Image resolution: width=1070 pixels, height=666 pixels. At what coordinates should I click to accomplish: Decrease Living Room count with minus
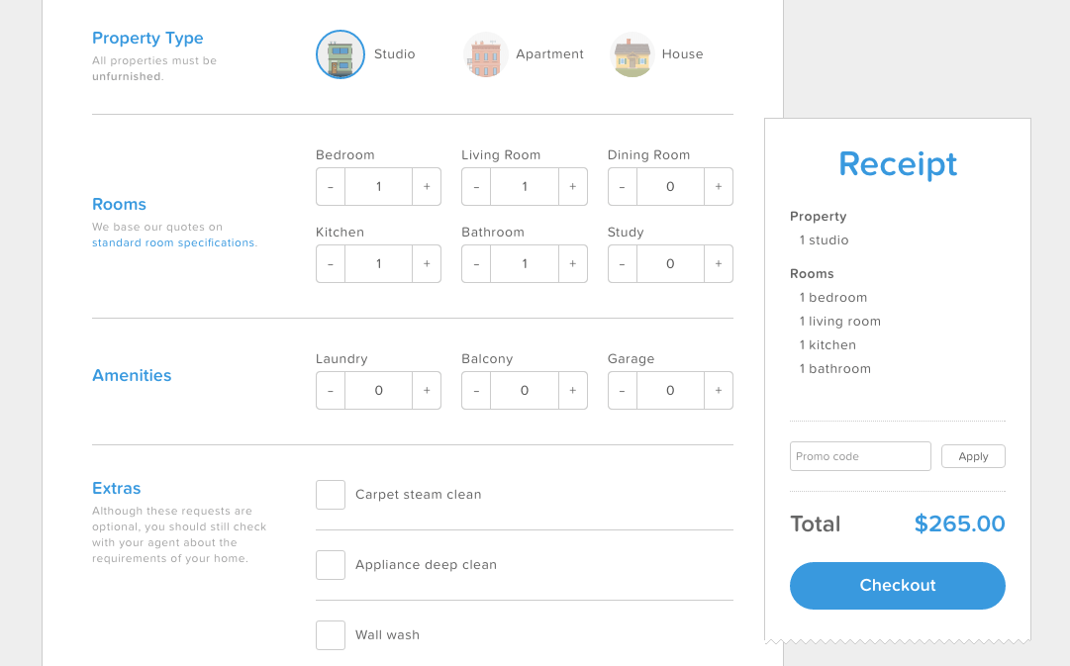click(x=476, y=187)
